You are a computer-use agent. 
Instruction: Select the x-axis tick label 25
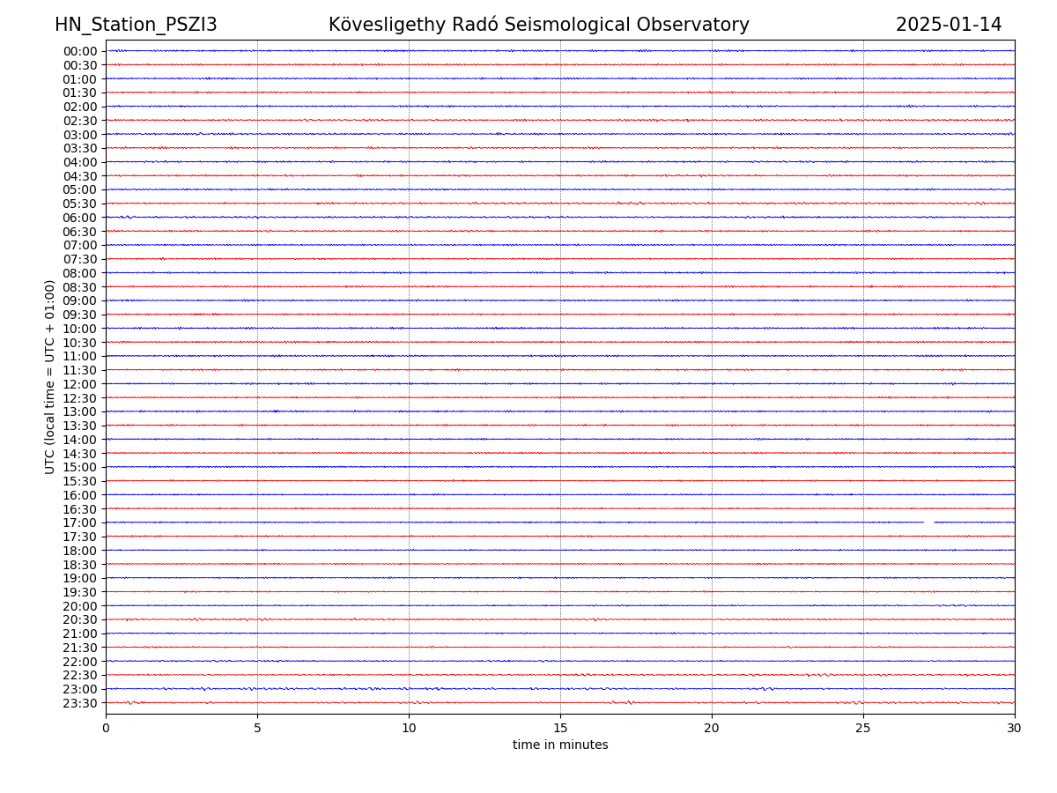point(863,728)
